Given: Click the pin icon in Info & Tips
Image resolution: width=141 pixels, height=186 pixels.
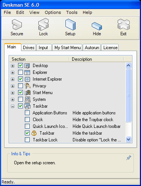Looking at the screenshot, I should [x=129, y=158].
